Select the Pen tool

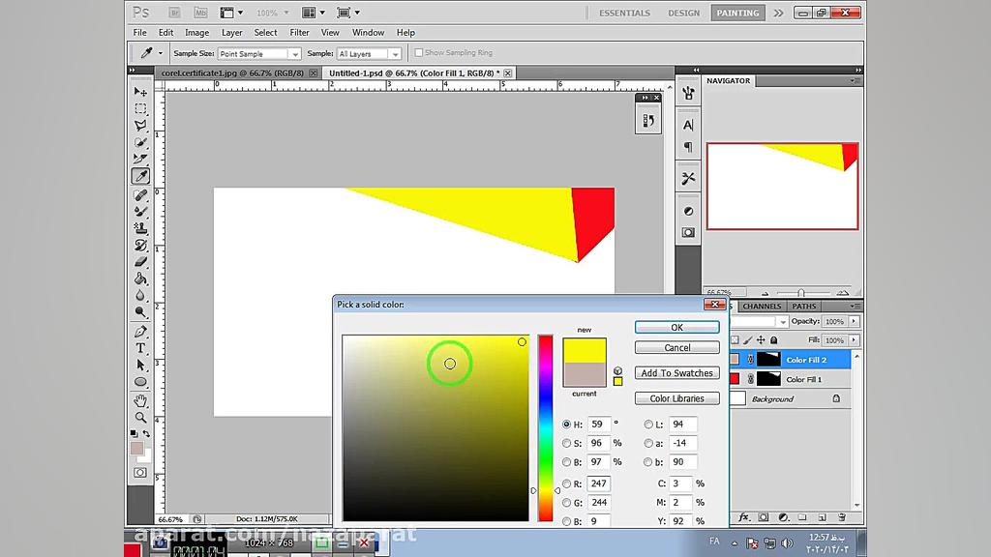point(140,331)
